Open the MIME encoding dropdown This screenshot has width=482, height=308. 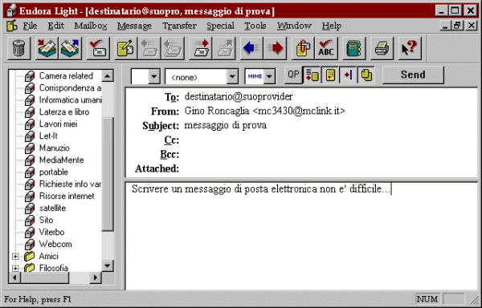259,76
